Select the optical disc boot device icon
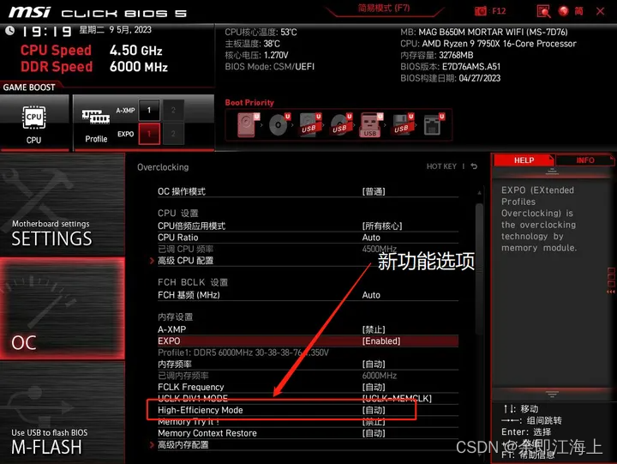Image resolution: width=617 pixels, height=464 pixels. click(279, 124)
